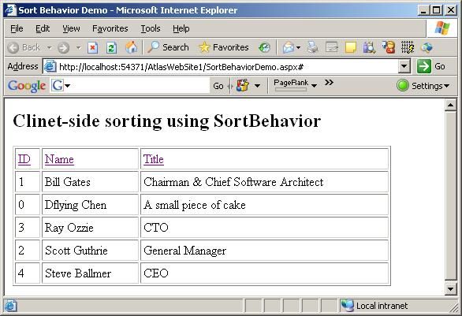Image resolution: width=462 pixels, height=316 pixels.
Task: Open the Mail button dropdown arrow
Action: 298,47
